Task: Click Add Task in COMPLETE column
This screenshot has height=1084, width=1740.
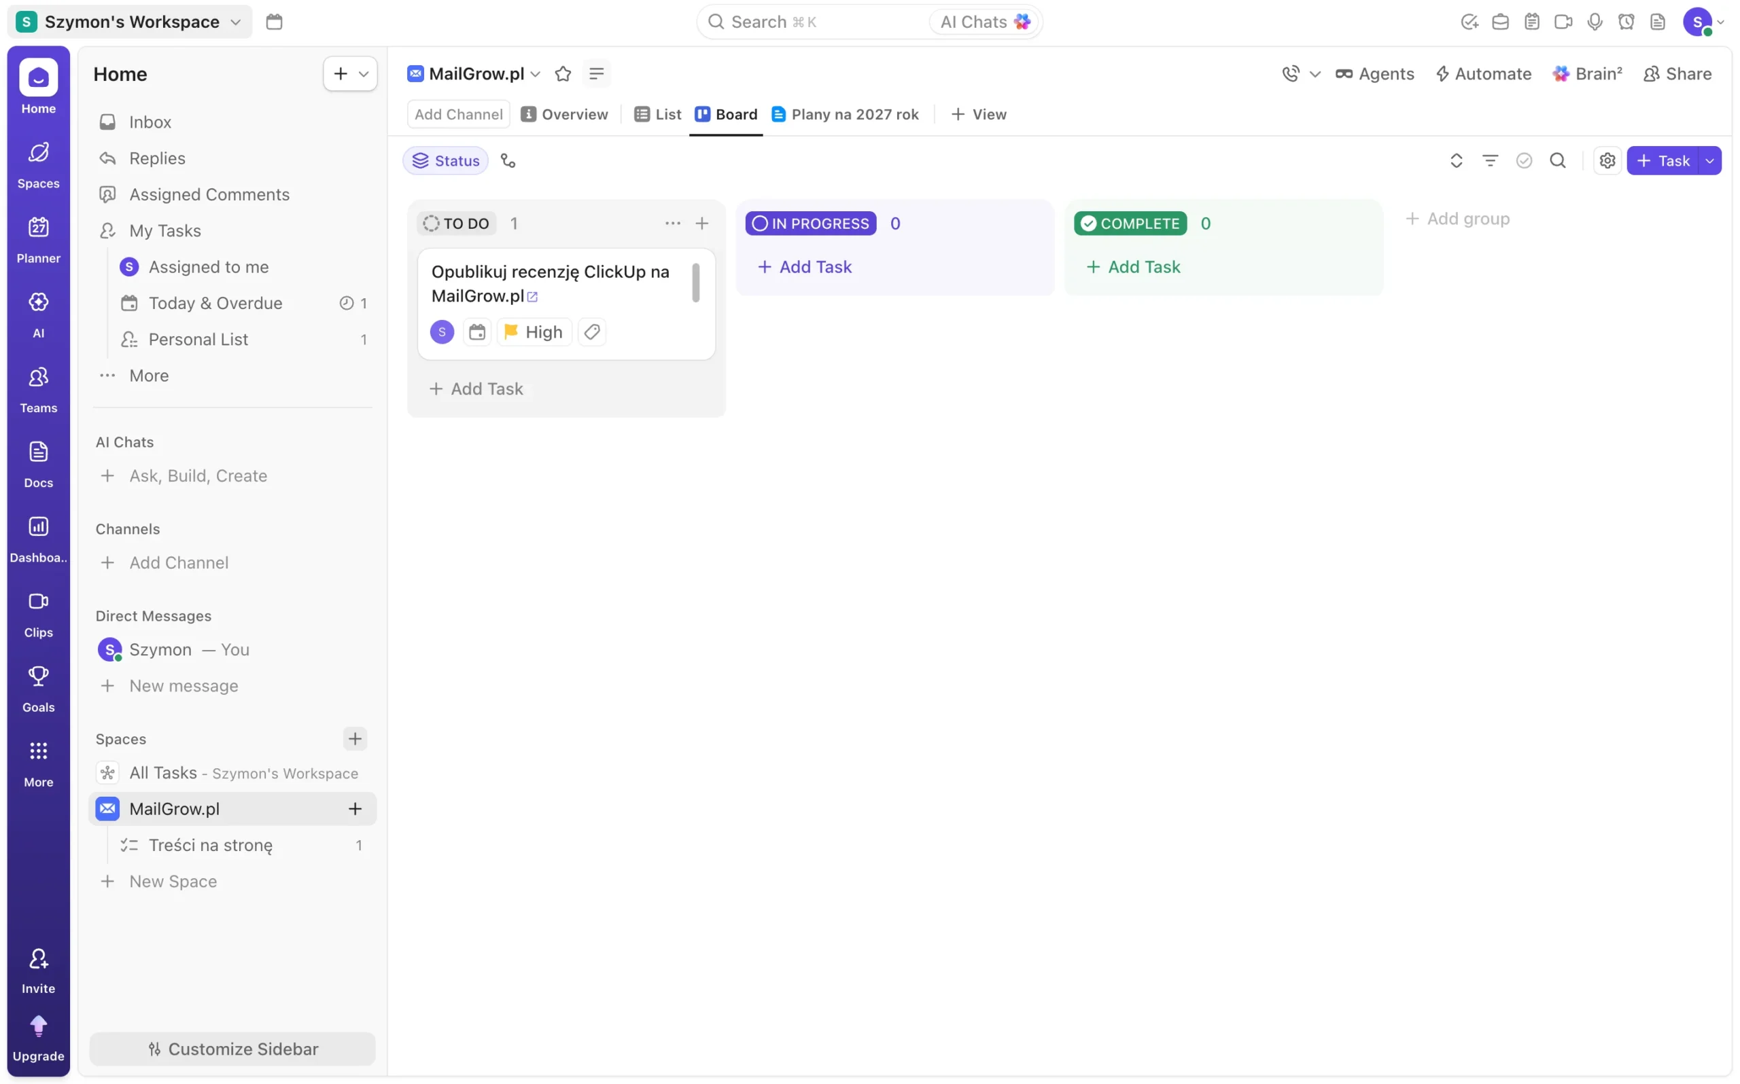Action: [1133, 267]
